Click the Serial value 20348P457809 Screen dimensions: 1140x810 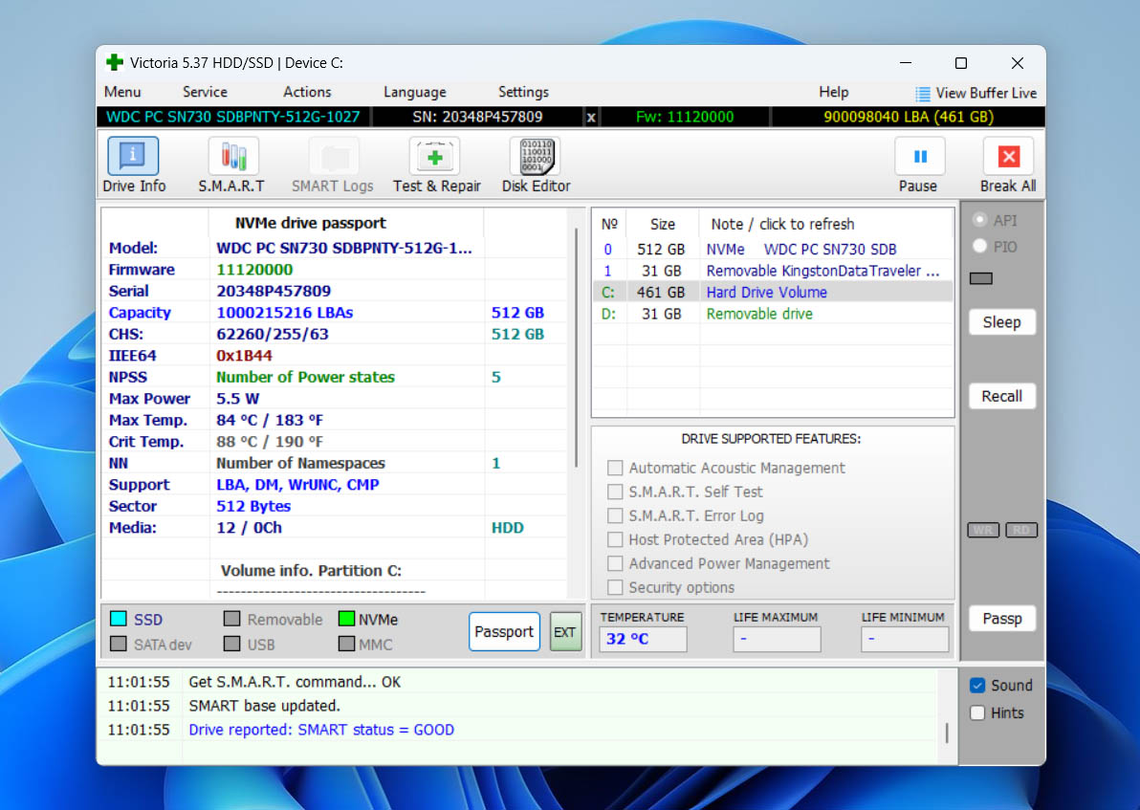tap(274, 291)
